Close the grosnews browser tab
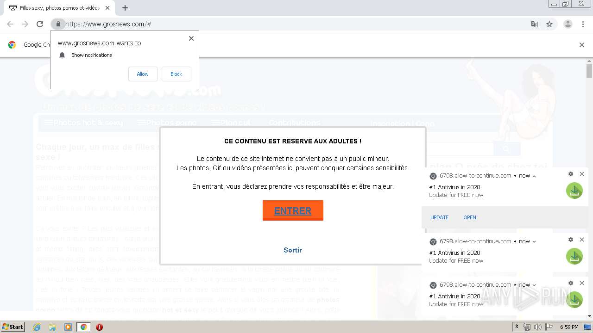 coord(107,8)
